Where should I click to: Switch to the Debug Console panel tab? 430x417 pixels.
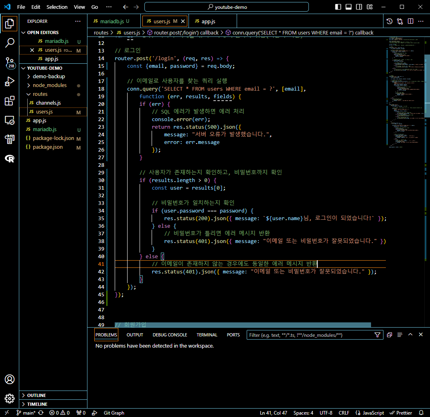pos(170,335)
